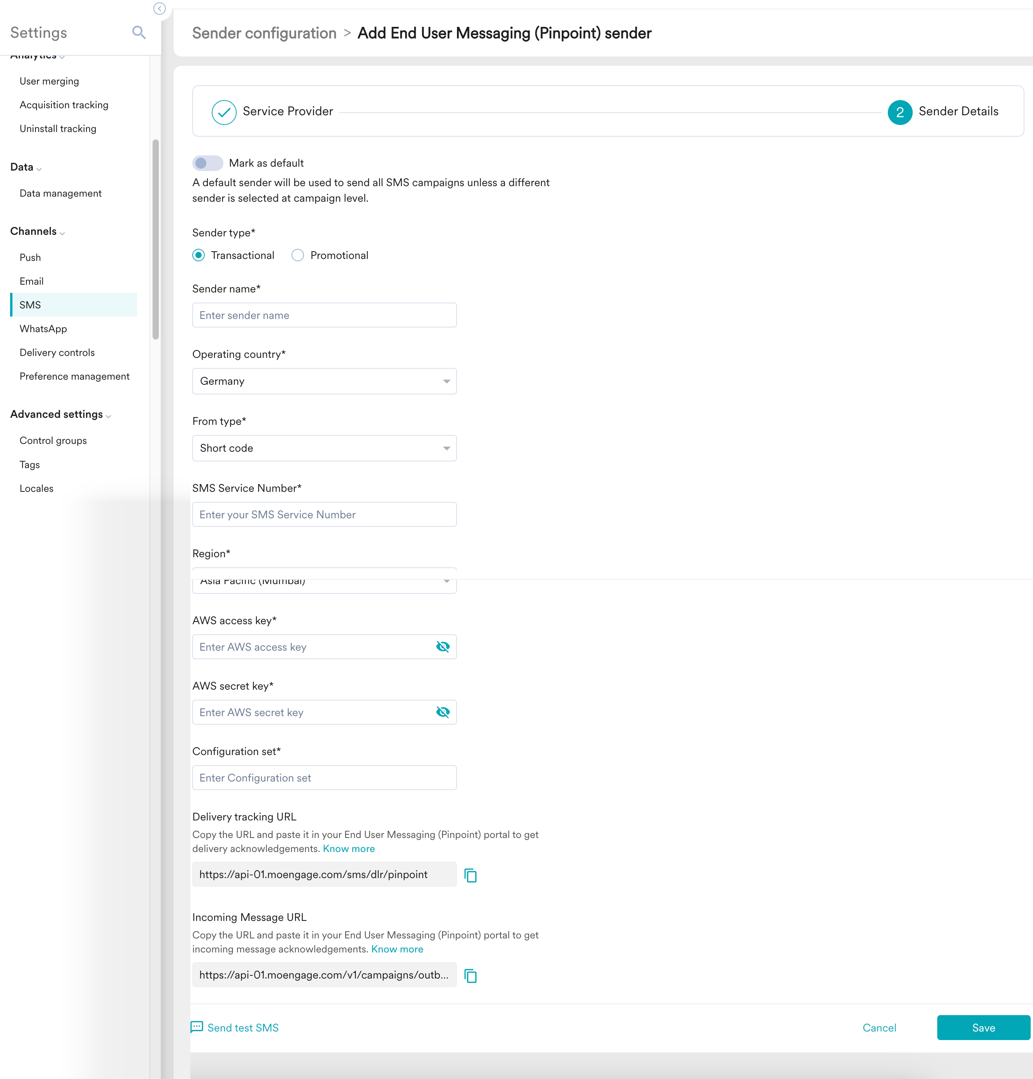Image resolution: width=1033 pixels, height=1079 pixels.
Task: Open WhatsApp channel settings
Action: click(44, 329)
